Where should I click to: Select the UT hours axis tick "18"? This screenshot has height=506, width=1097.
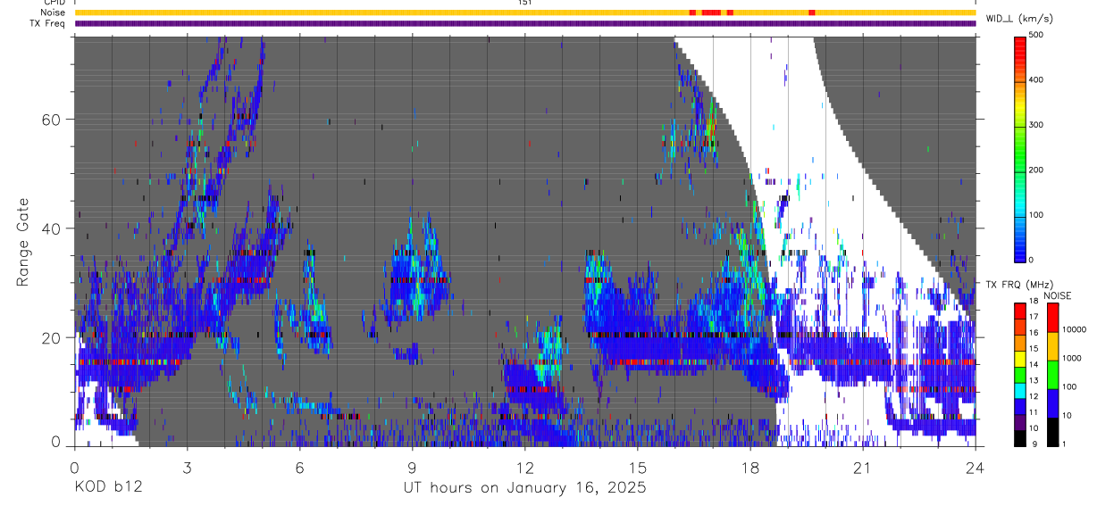(750, 467)
